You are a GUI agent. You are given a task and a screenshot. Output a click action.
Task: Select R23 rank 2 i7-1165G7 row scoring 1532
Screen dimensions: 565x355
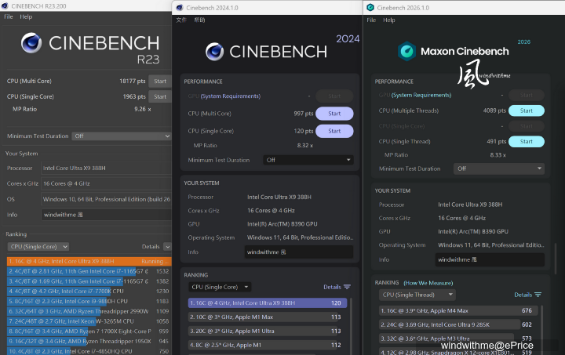pyautogui.click(x=89, y=272)
